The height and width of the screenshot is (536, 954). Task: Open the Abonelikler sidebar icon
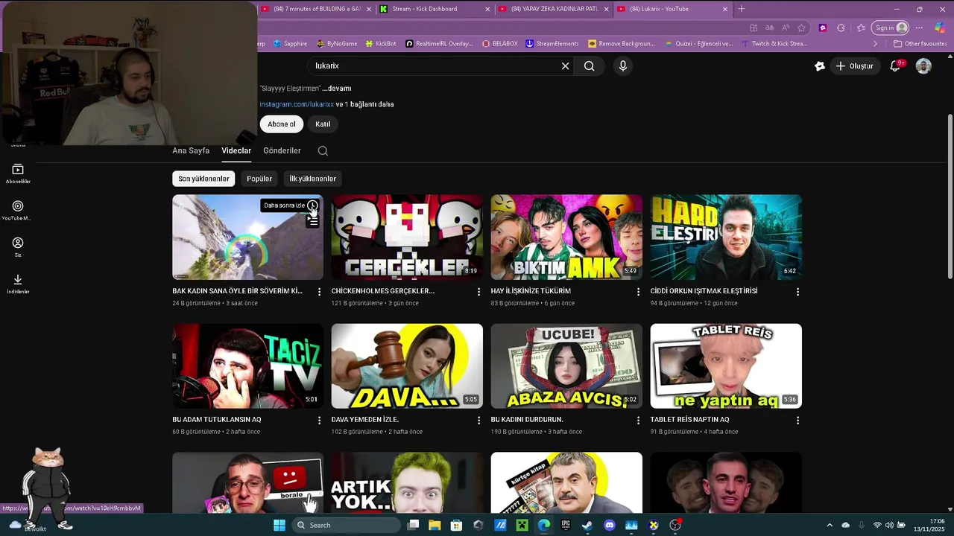coord(18,174)
